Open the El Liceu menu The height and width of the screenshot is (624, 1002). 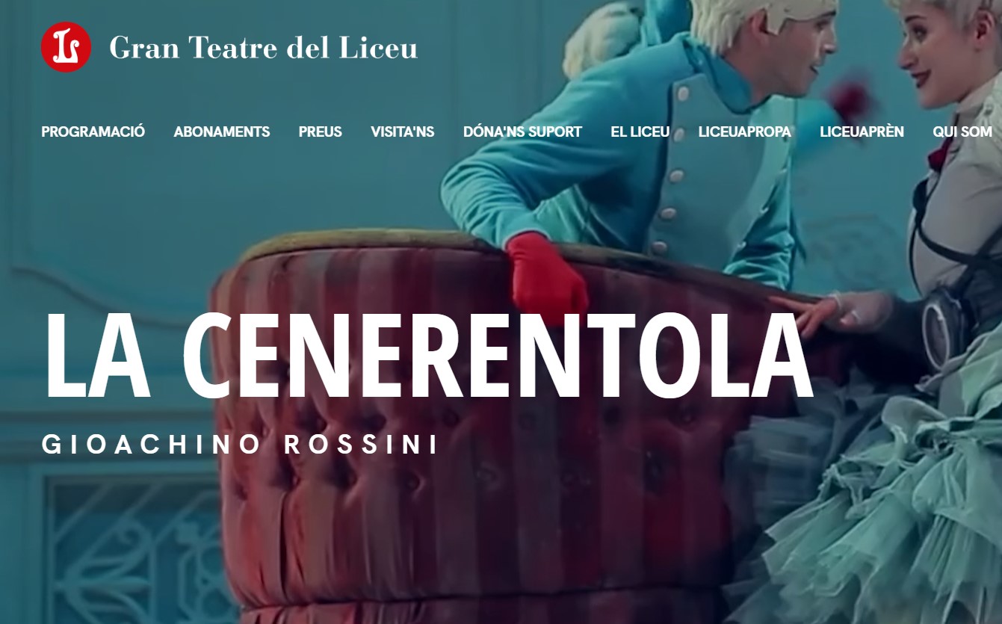(640, 132)
